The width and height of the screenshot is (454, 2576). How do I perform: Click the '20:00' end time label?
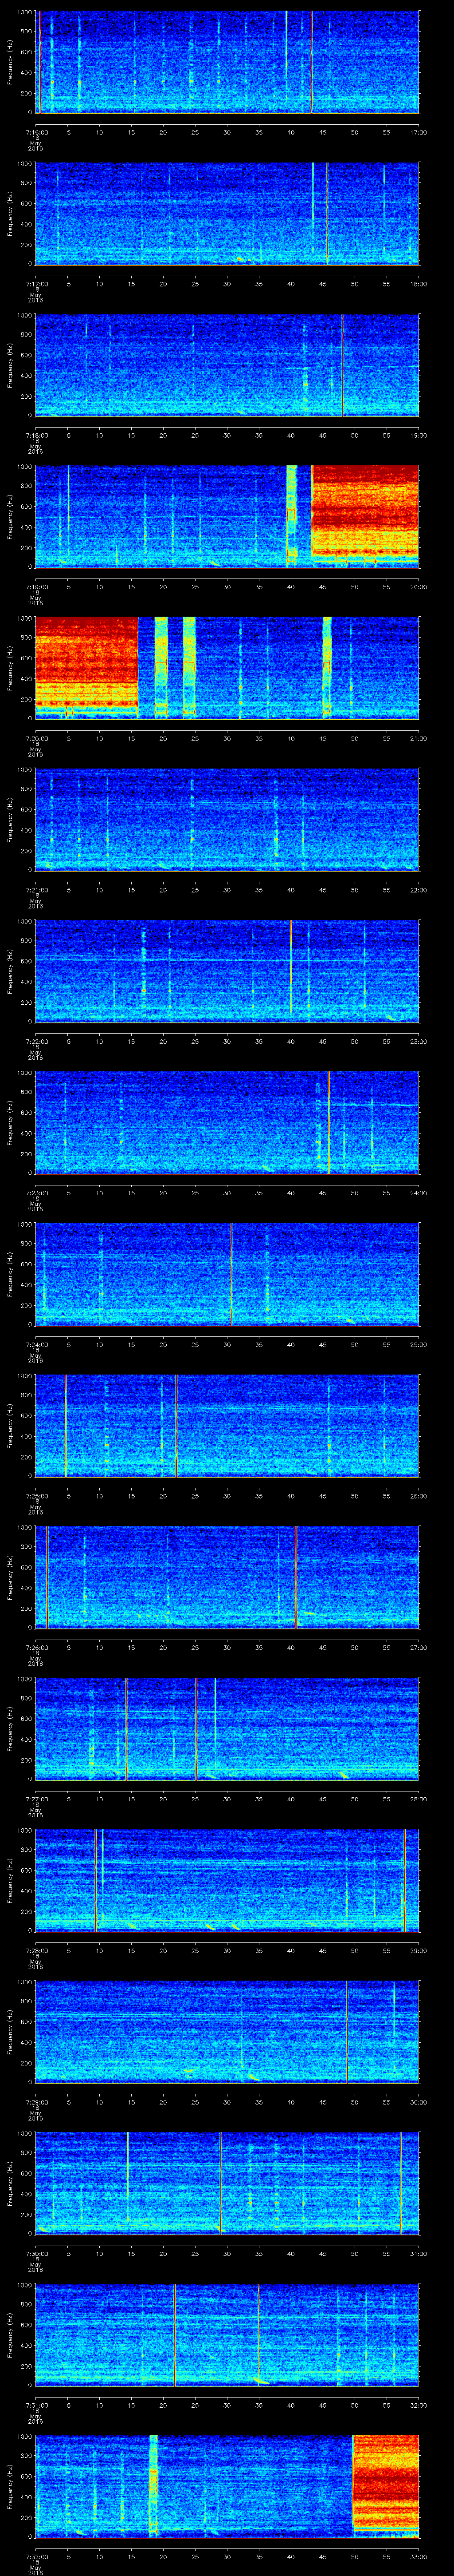point(418,586)
